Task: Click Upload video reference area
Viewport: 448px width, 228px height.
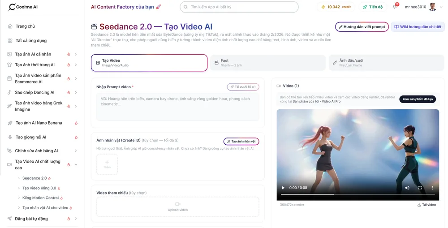Action: (178, 207)
